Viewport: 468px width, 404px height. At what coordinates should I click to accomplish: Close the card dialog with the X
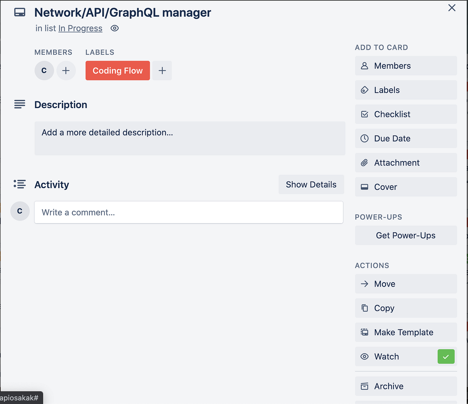452,8
